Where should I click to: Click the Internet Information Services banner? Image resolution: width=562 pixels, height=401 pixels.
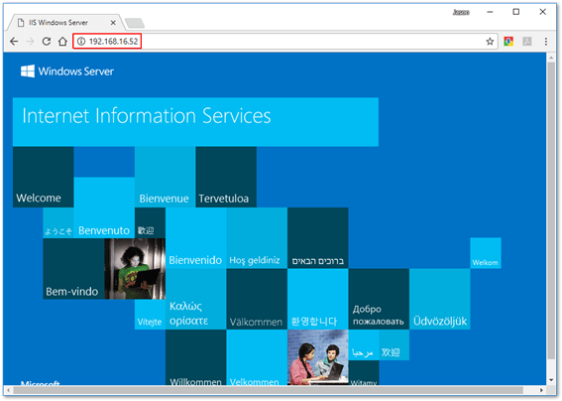tap(195, 122)
